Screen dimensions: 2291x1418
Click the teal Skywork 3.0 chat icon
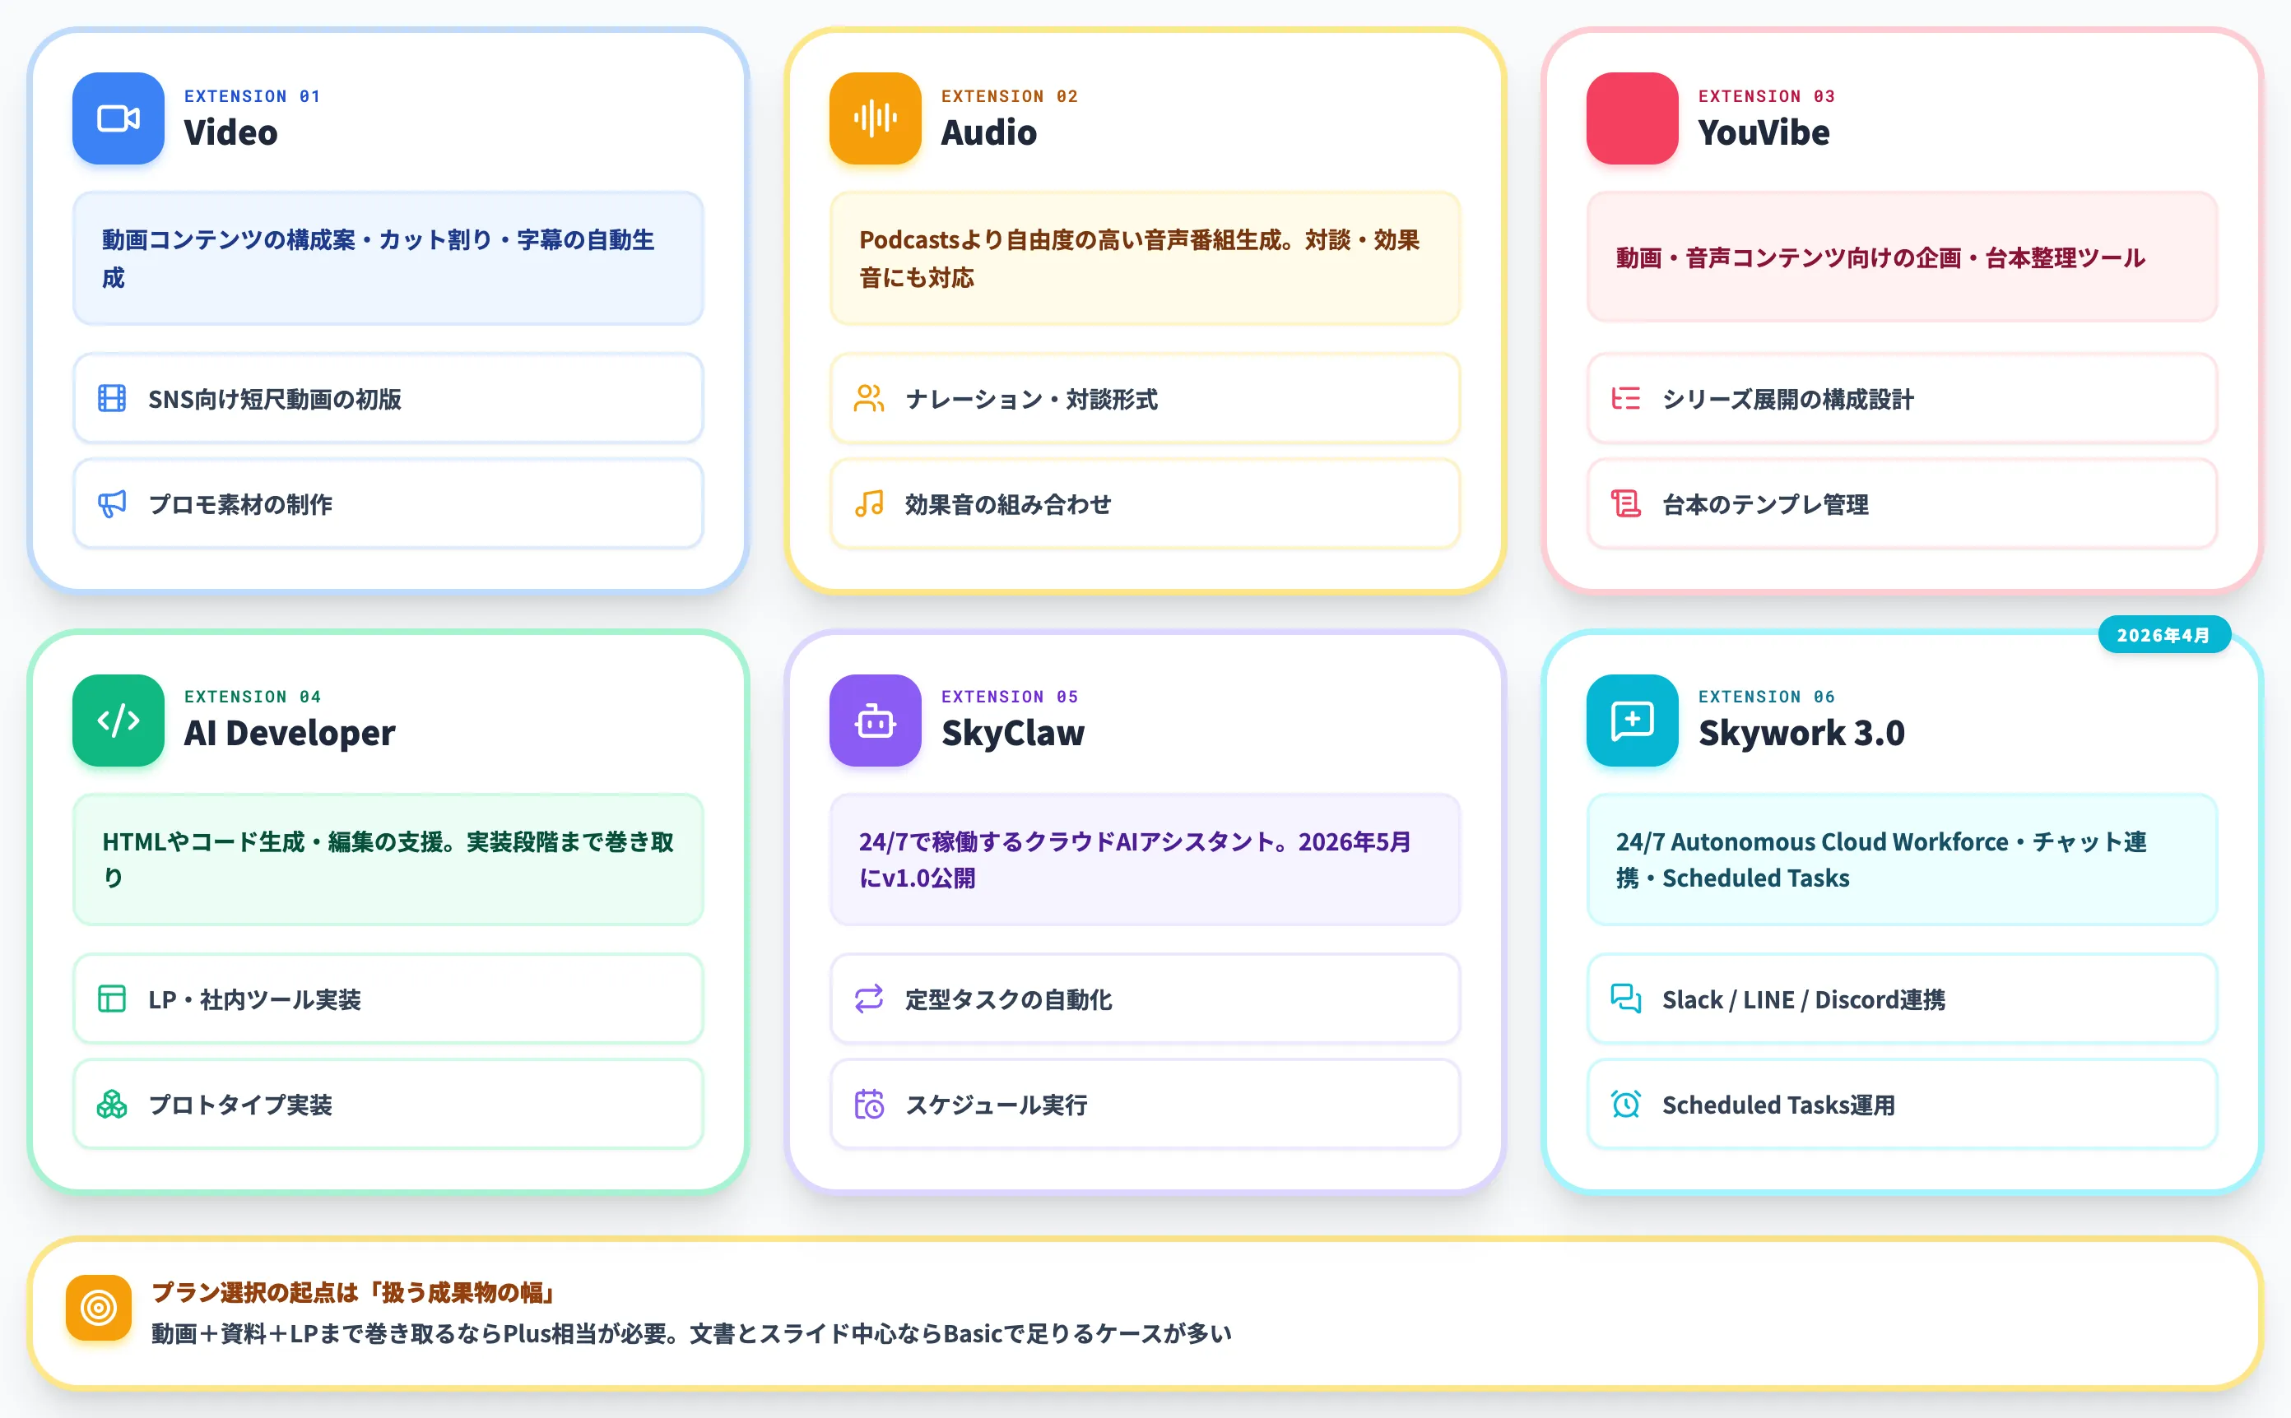coord(1633,721)
